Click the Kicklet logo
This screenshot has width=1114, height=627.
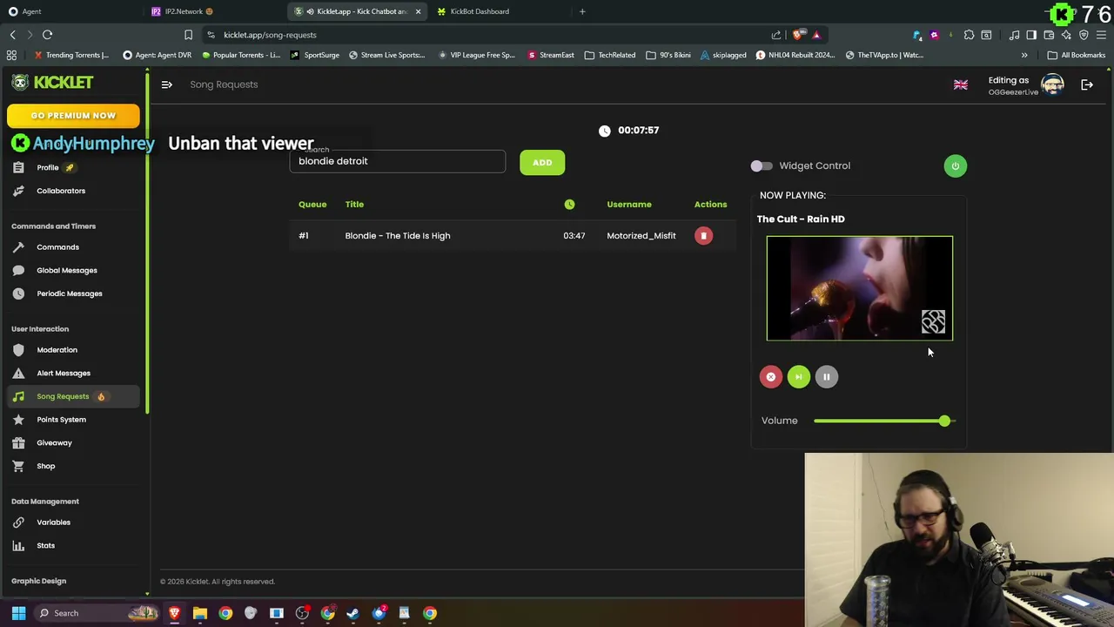click(52, 82)
